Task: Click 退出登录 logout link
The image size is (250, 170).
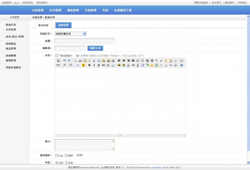Action: (x=42, y=3)
